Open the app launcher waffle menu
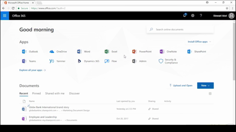 coord(5,16)
